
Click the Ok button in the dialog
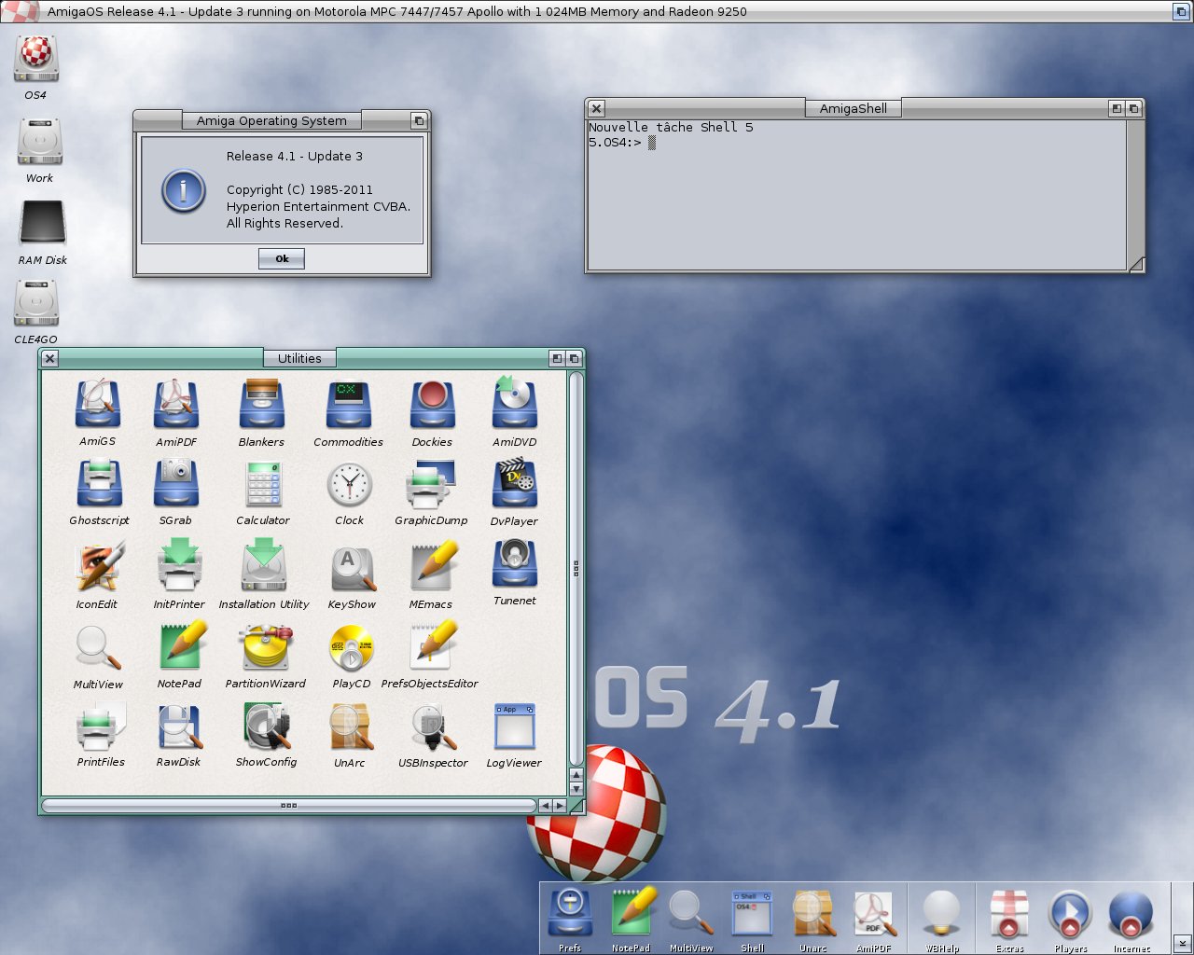(282, 258)
